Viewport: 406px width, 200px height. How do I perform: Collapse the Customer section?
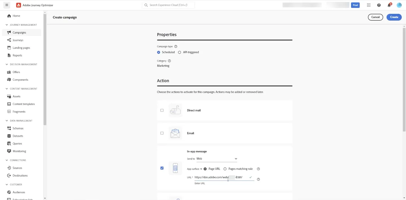click(7, 184)
